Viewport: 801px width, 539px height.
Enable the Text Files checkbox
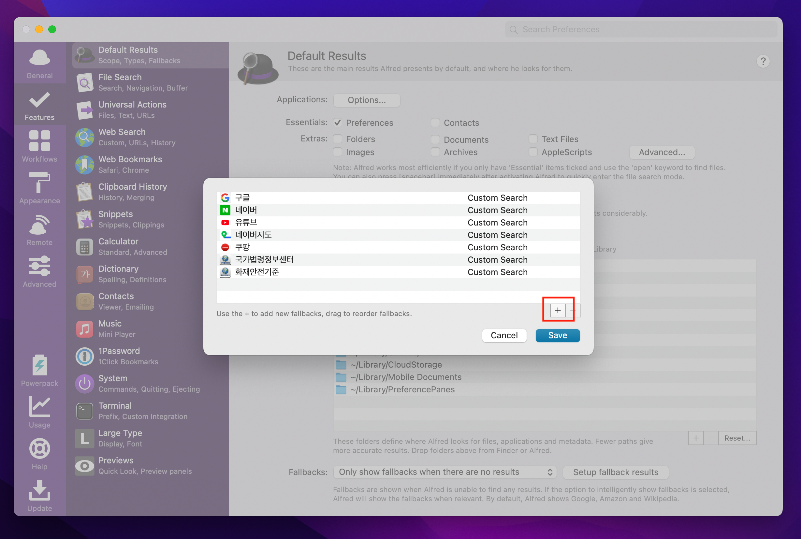click(x=533, y=139)
